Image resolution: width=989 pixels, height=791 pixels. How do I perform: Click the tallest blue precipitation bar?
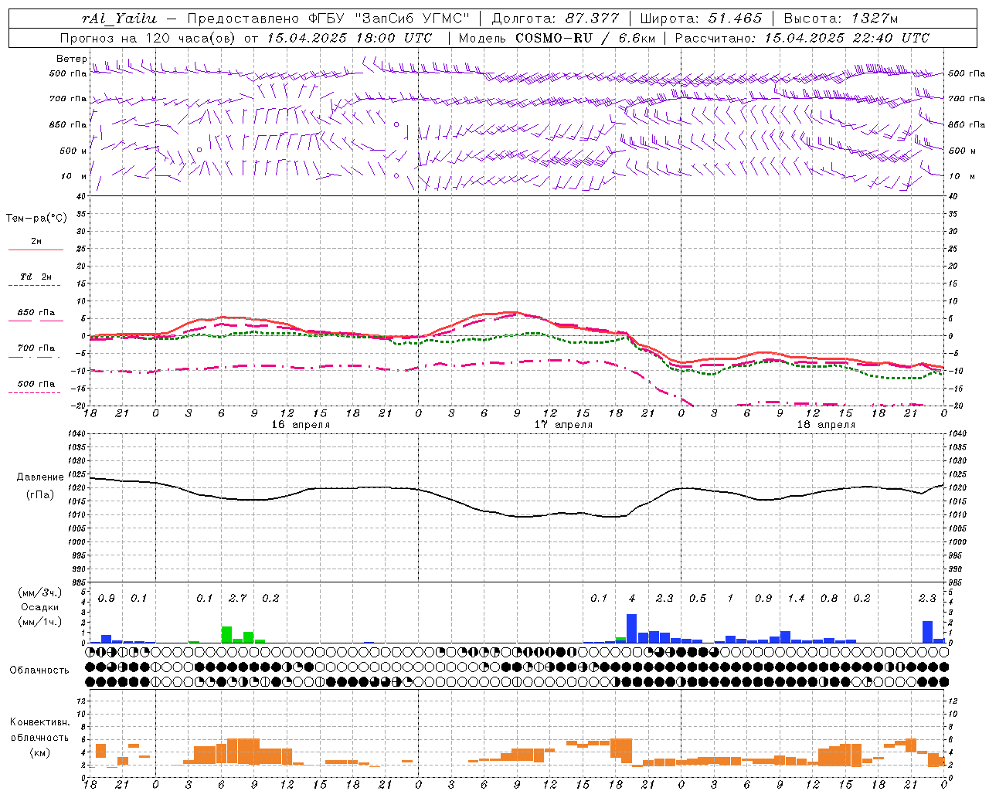(631, 629)
